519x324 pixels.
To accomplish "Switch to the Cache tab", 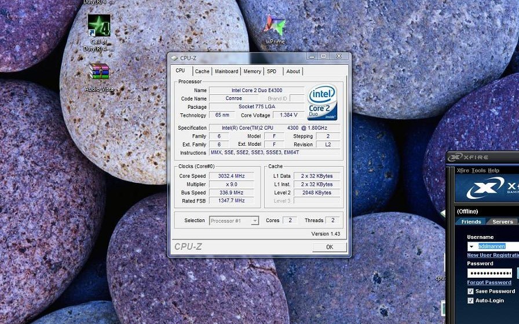I will pyautogui.click(x=202, y=71).
